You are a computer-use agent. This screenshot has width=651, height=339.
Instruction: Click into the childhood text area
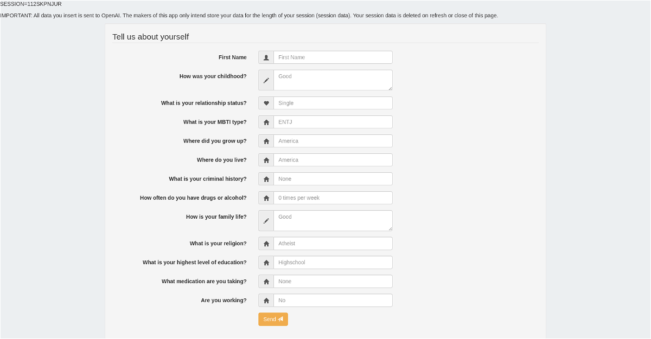333,80
